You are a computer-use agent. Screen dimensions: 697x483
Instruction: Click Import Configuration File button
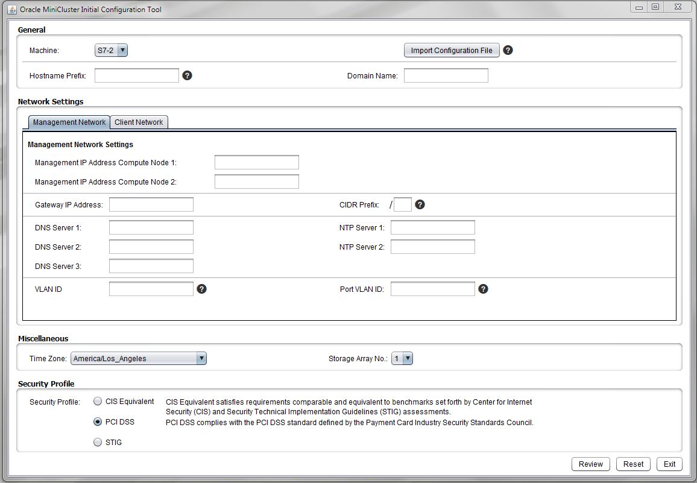[x=452, y=50]
